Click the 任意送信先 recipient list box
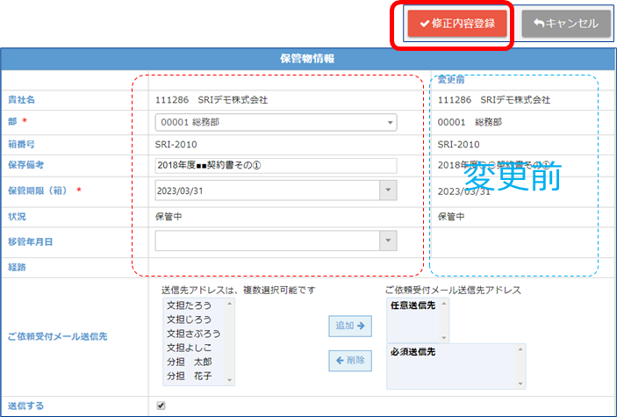The image size is (617, 417). [x=413, y=320]
